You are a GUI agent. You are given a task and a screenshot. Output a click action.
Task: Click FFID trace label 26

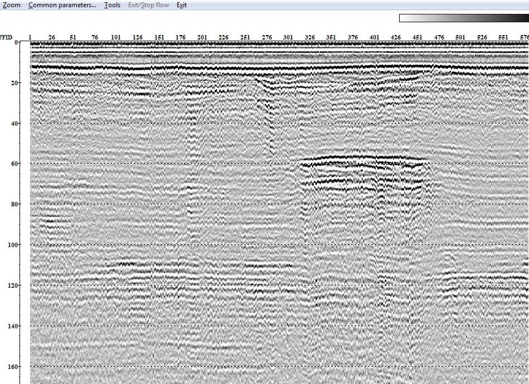point(52,37)
